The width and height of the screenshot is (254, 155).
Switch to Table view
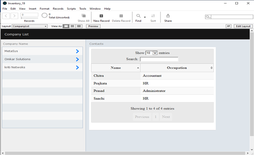click(x=79, y=26)
